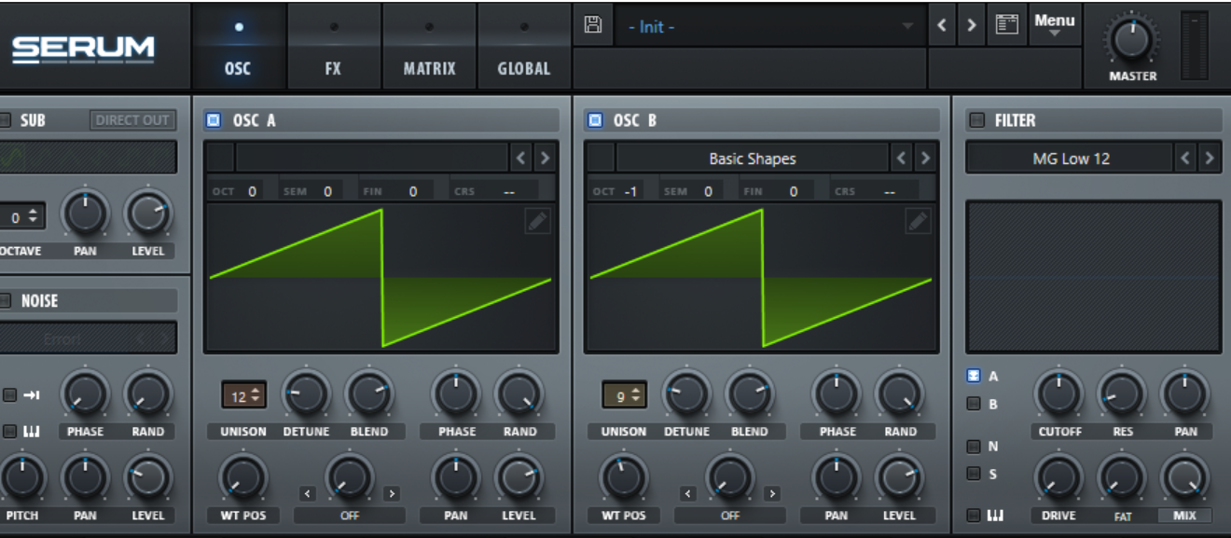The width and height of the screenshot is (1231, 538).
Task: Enable the SUB oscillator
Action: click(6, 120)
